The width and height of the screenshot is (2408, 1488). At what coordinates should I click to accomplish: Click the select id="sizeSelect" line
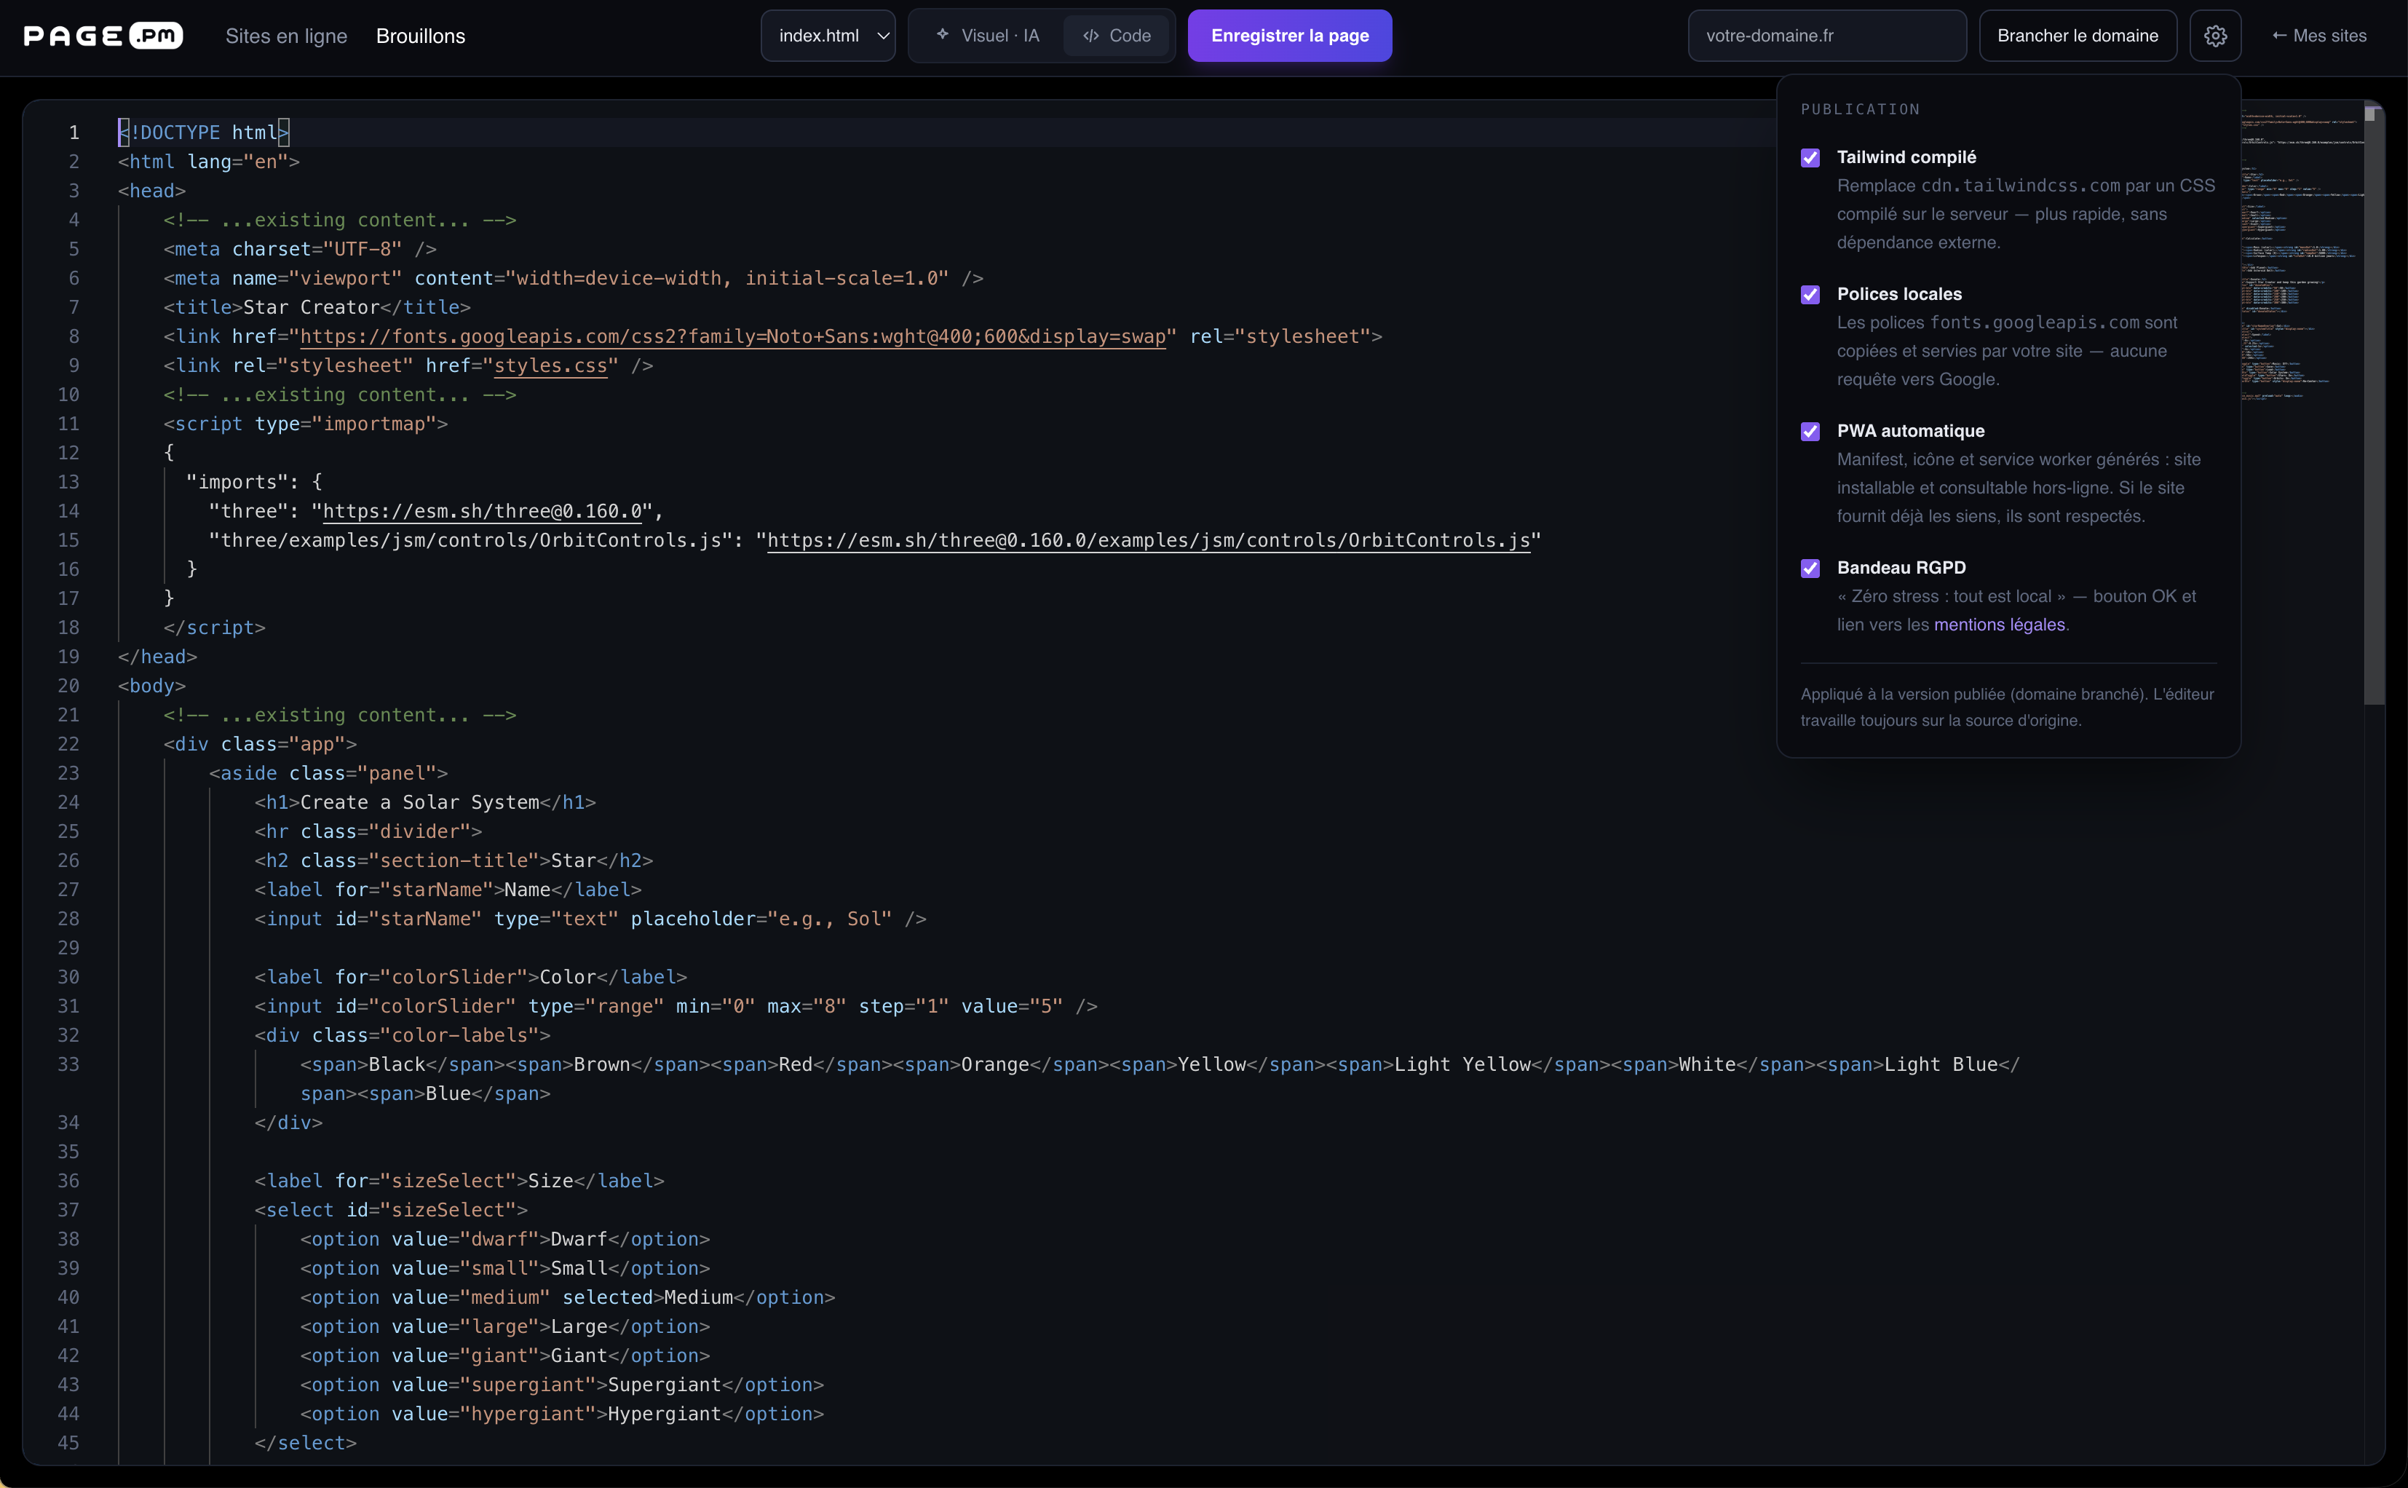pyautogui.click(x=391, y=1211)
